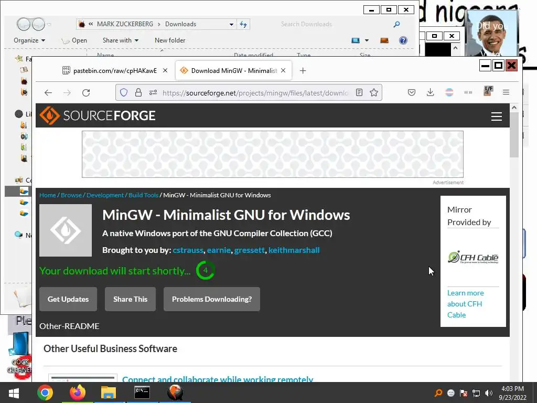Reload the SourceForge page
The width and height of the screenshot is (537, 403).
pos(86,92)
